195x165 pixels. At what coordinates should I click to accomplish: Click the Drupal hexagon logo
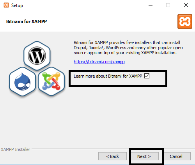click(23, 82)
